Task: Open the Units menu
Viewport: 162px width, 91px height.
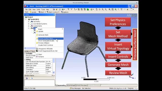Action: click(x=38, y=10)
